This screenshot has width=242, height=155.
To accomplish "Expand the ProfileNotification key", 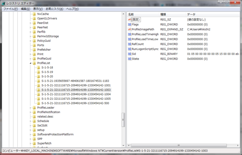I will [30, 112].
